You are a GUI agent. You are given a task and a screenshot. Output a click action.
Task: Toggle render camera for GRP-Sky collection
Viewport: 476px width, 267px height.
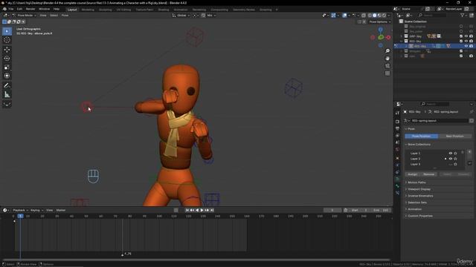click(471, 36)
